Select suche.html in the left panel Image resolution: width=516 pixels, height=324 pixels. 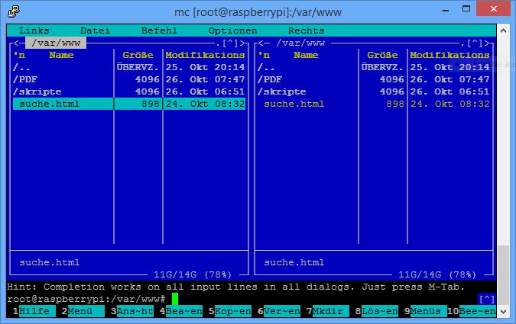pyautogui.click(x=50, y=104)
